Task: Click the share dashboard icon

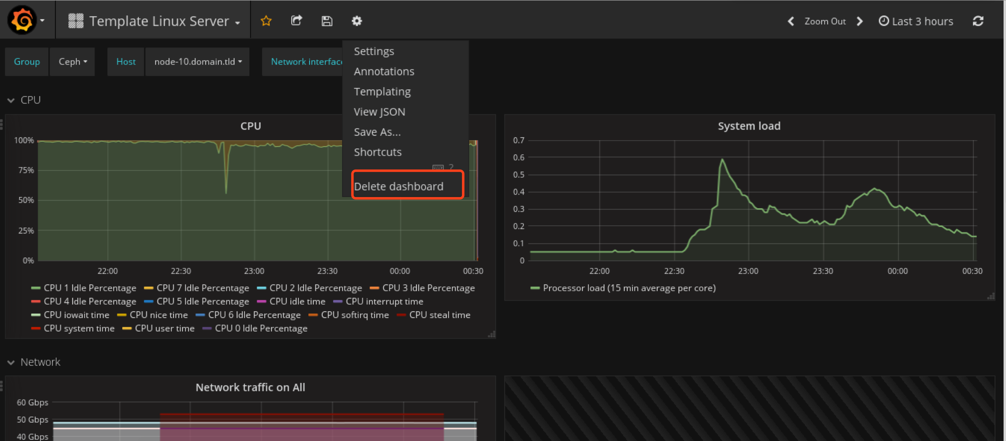Action: [297, 21]
